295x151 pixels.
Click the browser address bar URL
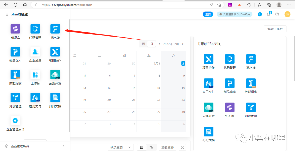click(x=67, y=5)
